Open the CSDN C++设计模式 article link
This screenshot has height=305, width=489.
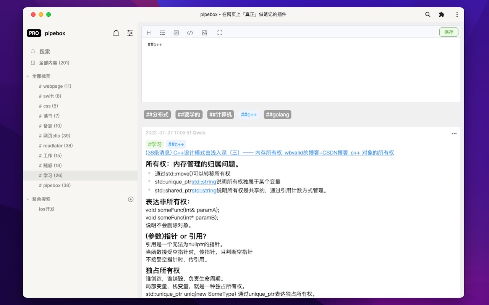[x=270, y=153]
